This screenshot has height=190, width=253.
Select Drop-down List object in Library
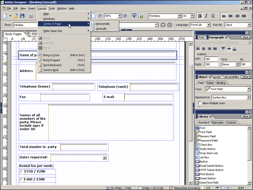pos(207,153)
